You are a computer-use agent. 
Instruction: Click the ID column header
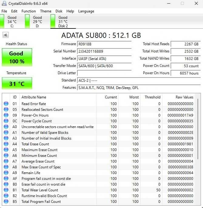point(15,97)
